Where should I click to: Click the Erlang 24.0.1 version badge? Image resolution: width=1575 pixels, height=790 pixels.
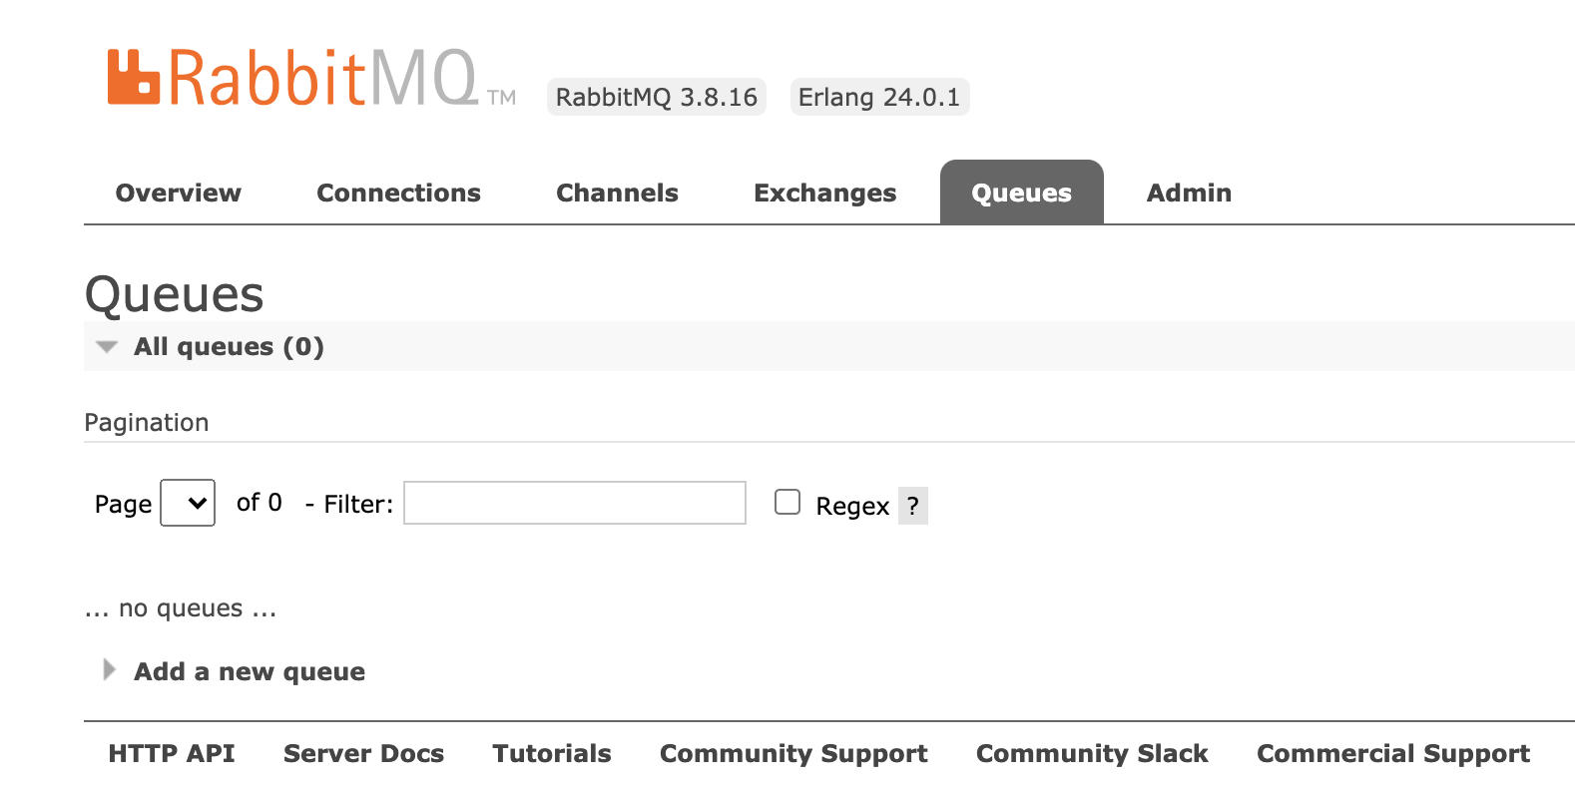879,97
